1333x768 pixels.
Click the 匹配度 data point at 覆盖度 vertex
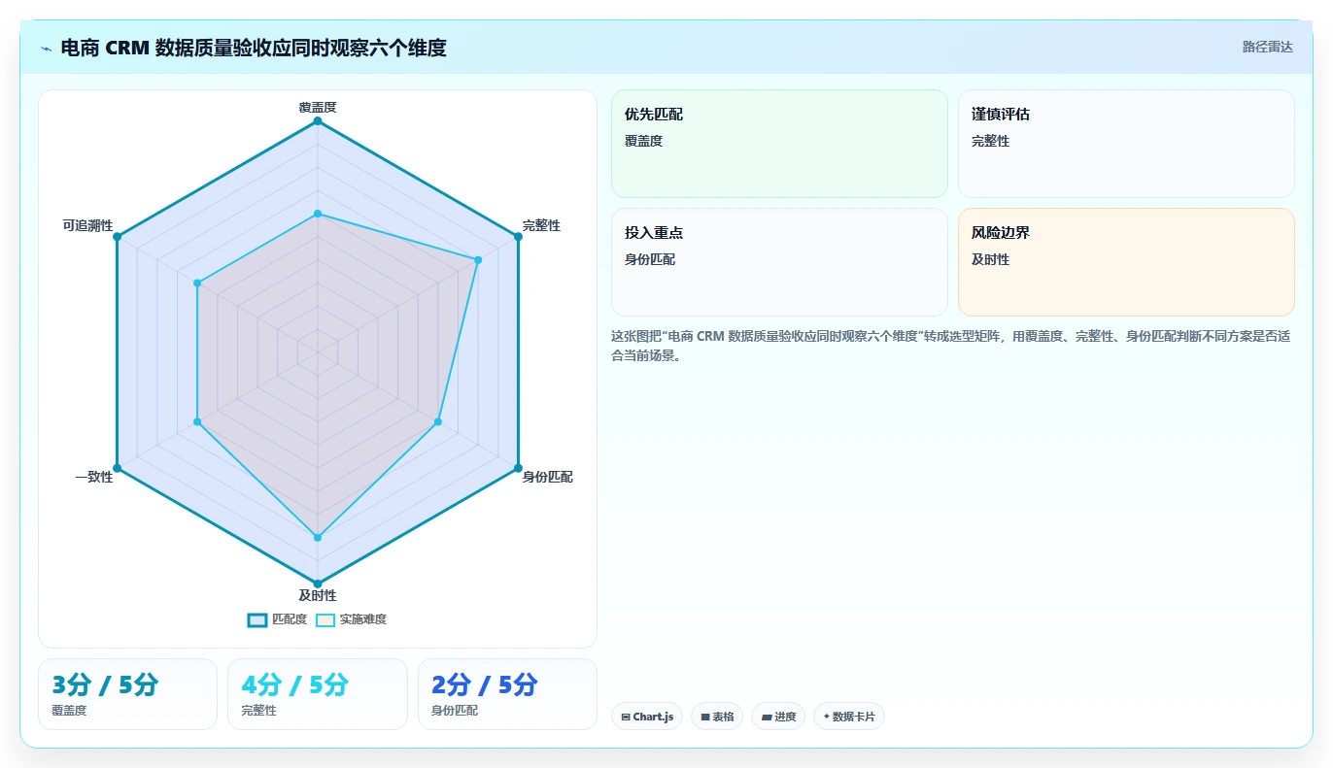click(318, 120)
